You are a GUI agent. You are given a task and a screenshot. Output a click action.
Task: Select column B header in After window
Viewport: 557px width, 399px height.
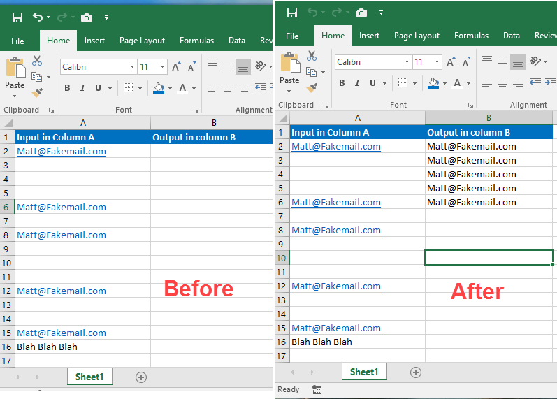[x=489, y=117]
